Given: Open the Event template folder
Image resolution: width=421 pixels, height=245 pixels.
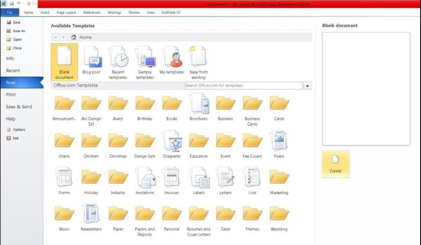Looking at the screenshot, I should (225, 145).
